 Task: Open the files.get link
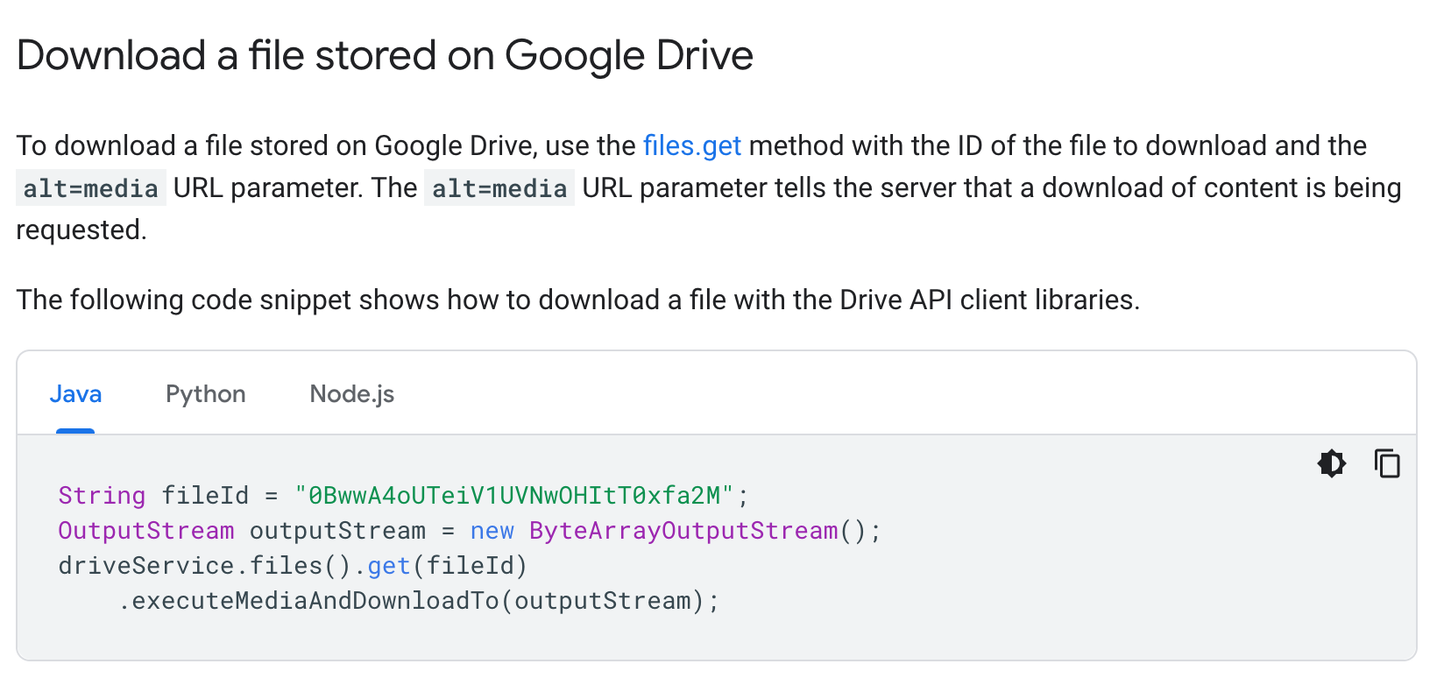pyautogui.click(x=692, y=145)
